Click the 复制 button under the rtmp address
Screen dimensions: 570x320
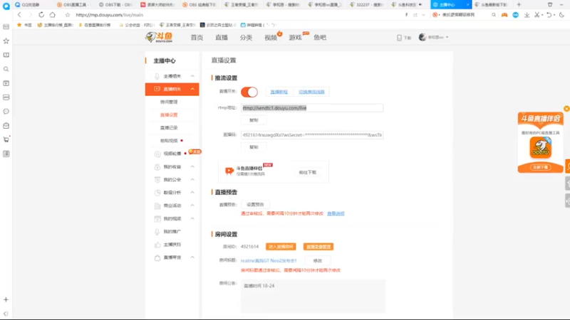pyautogui.click(x=254, y=120)
